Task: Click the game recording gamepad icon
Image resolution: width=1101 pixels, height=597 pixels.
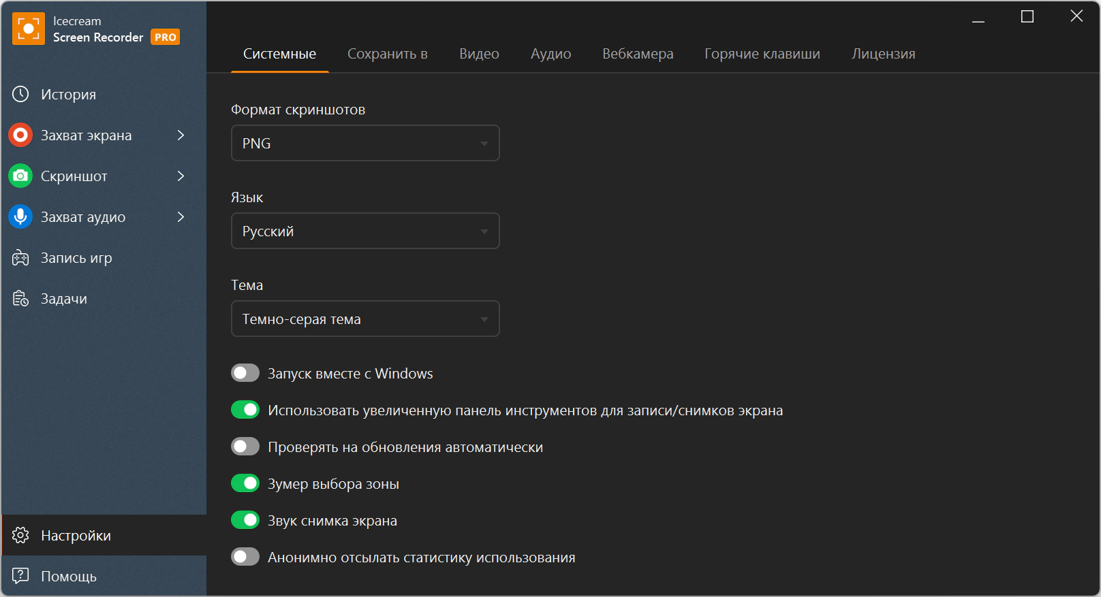Action: tap(20, 258)
